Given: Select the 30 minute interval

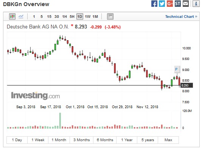Looking at the screenshot, I should [x=57, y=17].
